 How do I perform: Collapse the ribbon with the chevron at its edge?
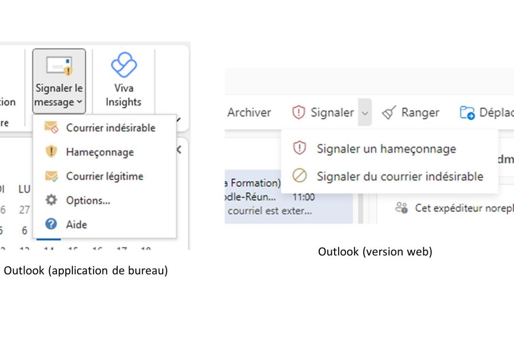(179, 120)
